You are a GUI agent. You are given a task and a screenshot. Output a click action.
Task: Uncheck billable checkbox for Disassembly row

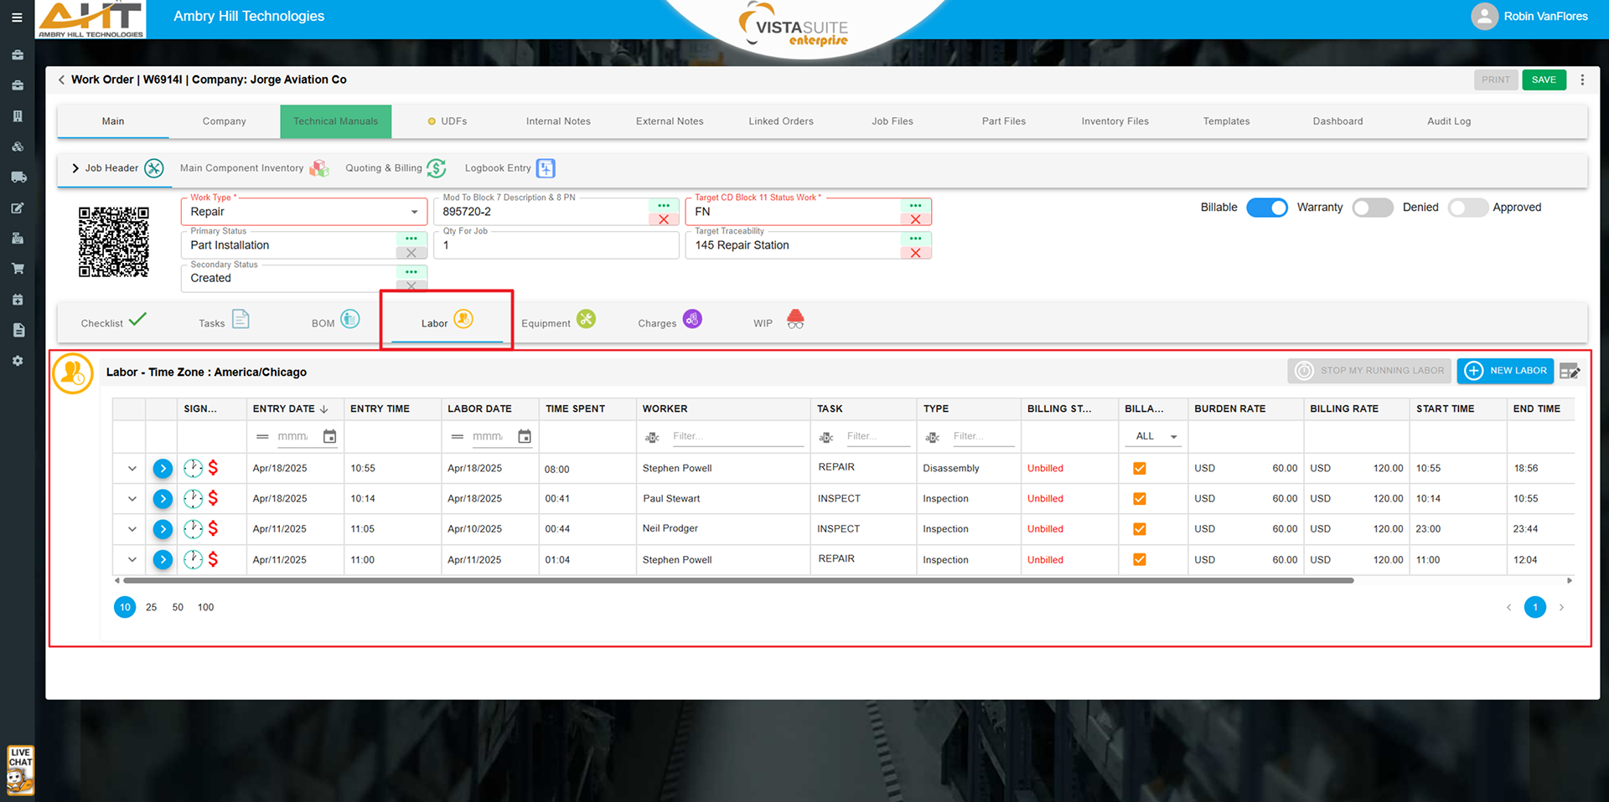(x=1140, y=469)
